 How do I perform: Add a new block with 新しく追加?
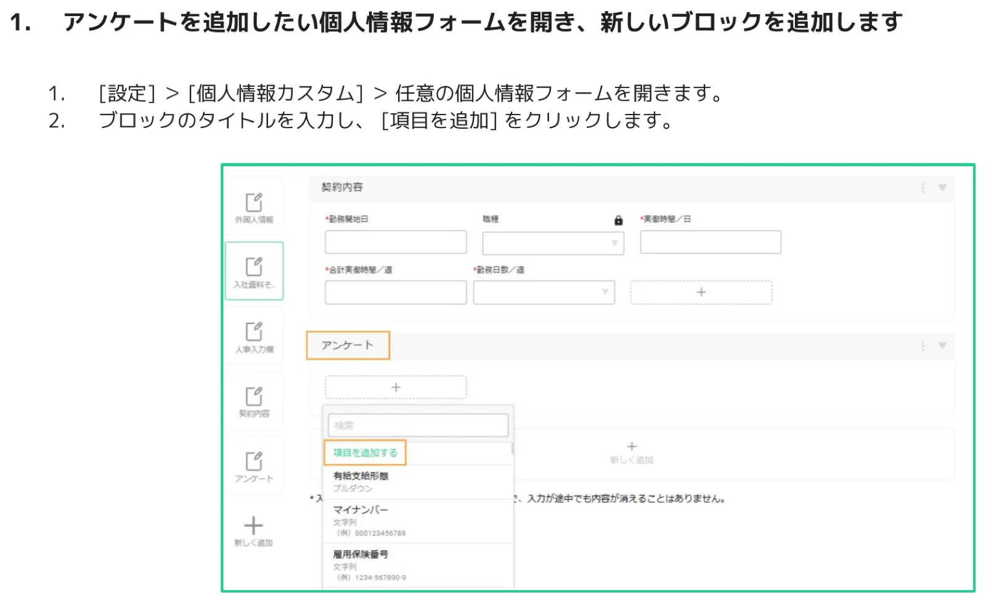click(x=632, y=453)
